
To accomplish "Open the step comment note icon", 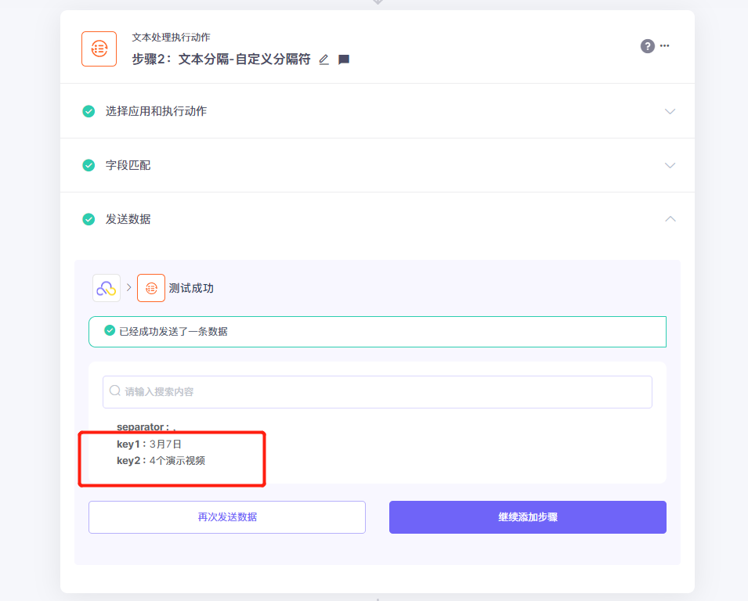I will pos(344,59).
